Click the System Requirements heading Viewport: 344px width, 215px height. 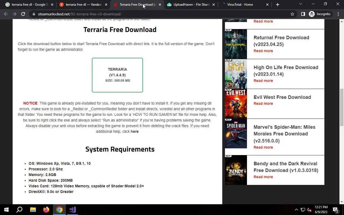pos(120,149)
